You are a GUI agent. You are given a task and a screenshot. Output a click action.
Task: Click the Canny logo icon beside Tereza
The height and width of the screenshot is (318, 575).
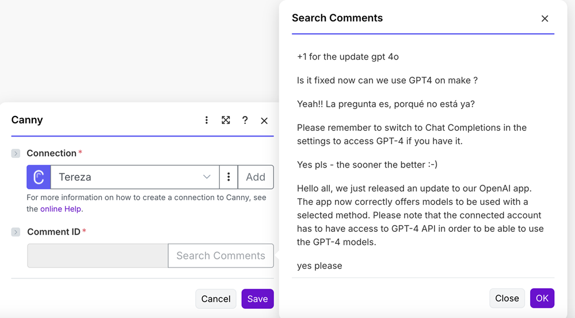tap(39, 177)
